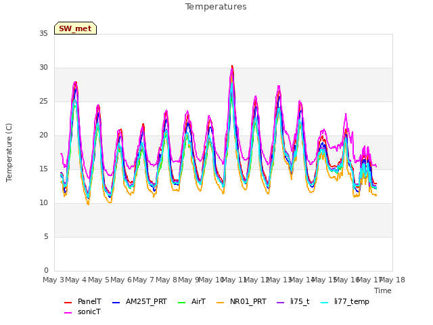Click the orange NR01_PRT color marker
This screenshot has height=325, width=433.
[x=221, y=303]
